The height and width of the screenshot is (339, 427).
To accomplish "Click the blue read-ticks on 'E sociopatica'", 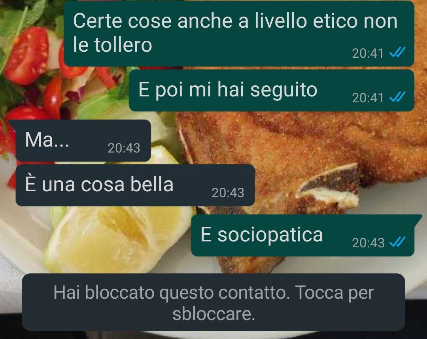I will click(x=397, y=242).
